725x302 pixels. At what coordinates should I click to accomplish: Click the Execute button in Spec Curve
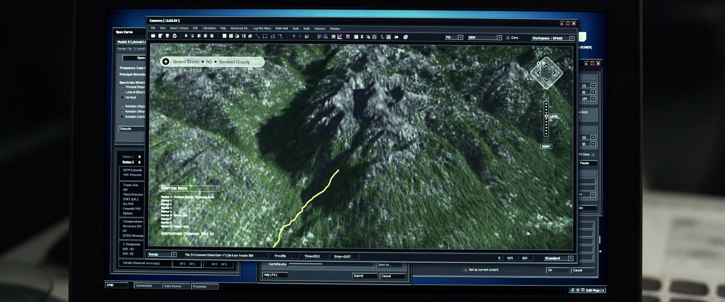pos(132,129)
